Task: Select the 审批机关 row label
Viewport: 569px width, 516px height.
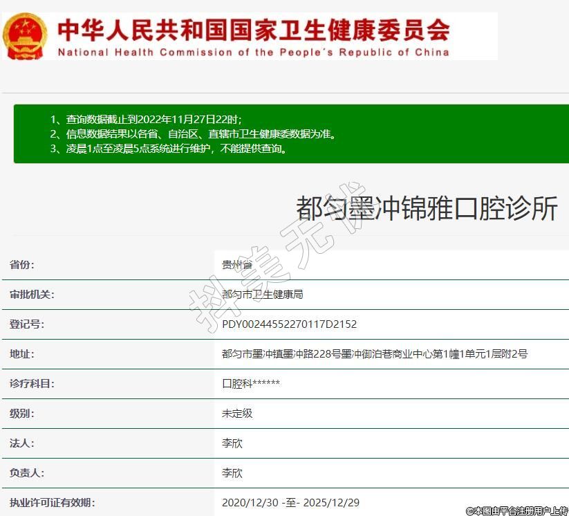Action: tap(32, 295)
